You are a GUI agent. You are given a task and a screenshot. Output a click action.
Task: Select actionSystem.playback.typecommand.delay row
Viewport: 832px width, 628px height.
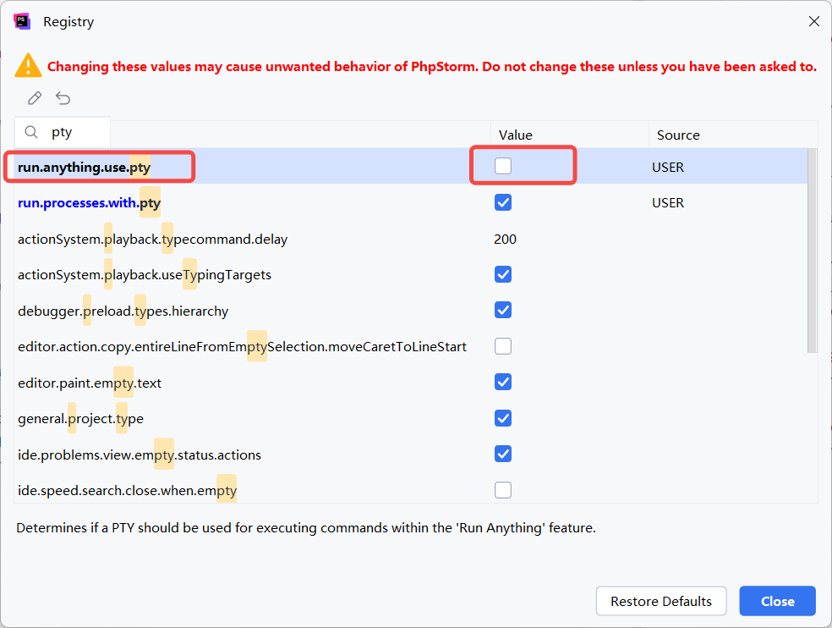tap(411, 239)
